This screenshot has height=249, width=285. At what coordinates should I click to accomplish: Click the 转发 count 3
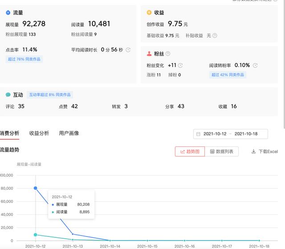point(126,106)
